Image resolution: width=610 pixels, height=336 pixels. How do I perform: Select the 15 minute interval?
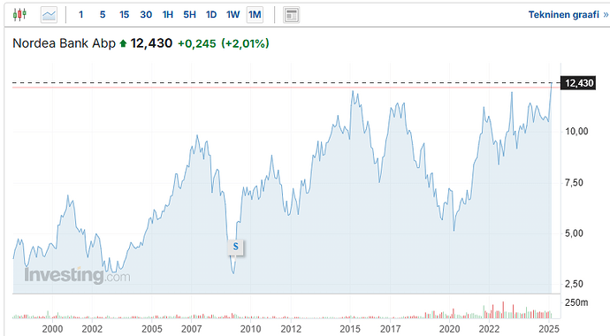[x=124, y=15]
